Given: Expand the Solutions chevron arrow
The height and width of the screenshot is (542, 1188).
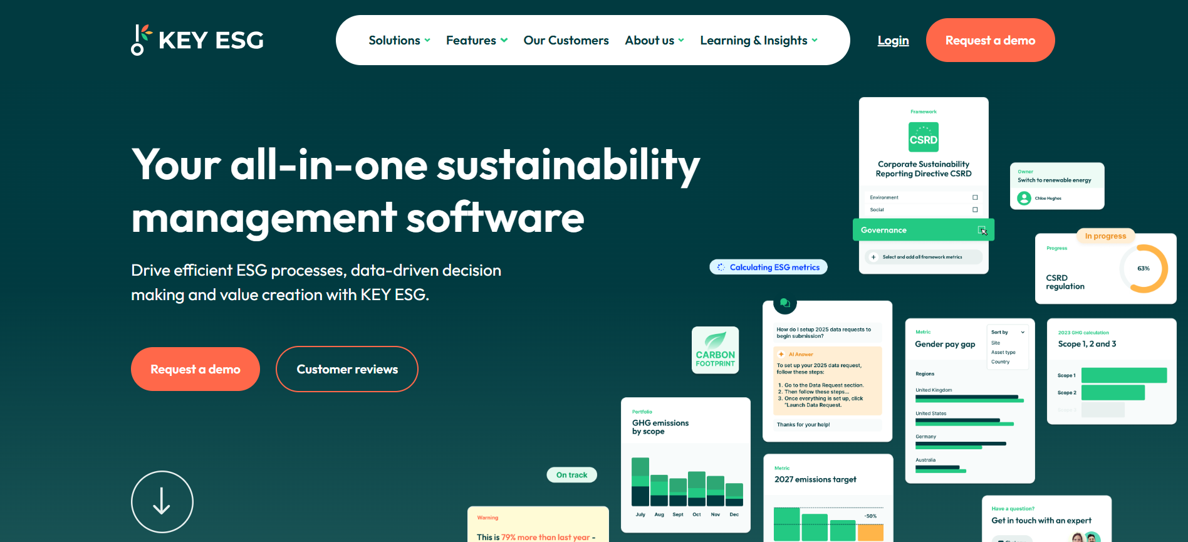Looking at the screenshot, I should tap(427, 40).
